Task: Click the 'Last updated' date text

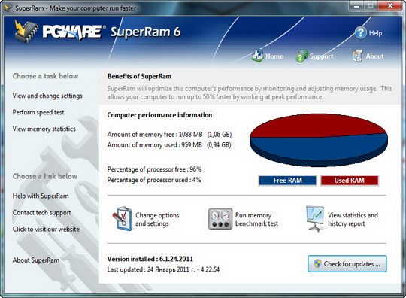Action: (x=163, y=269)
